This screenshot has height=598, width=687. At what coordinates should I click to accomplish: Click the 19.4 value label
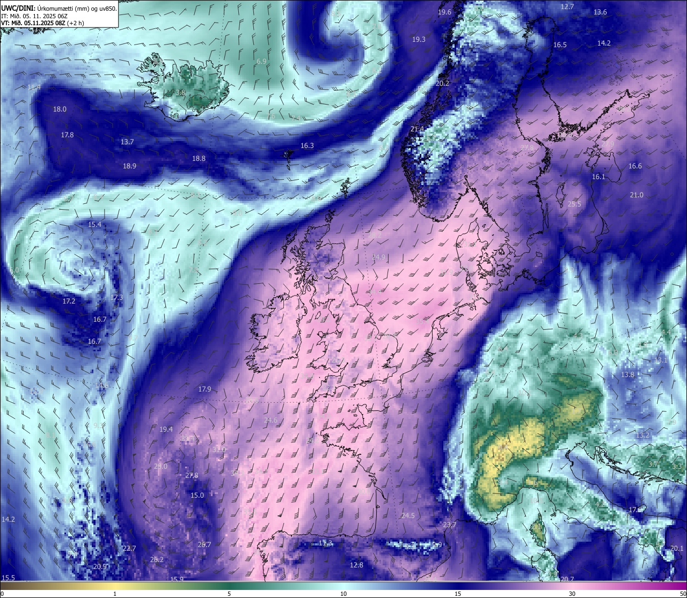click(x=166, y=430)
